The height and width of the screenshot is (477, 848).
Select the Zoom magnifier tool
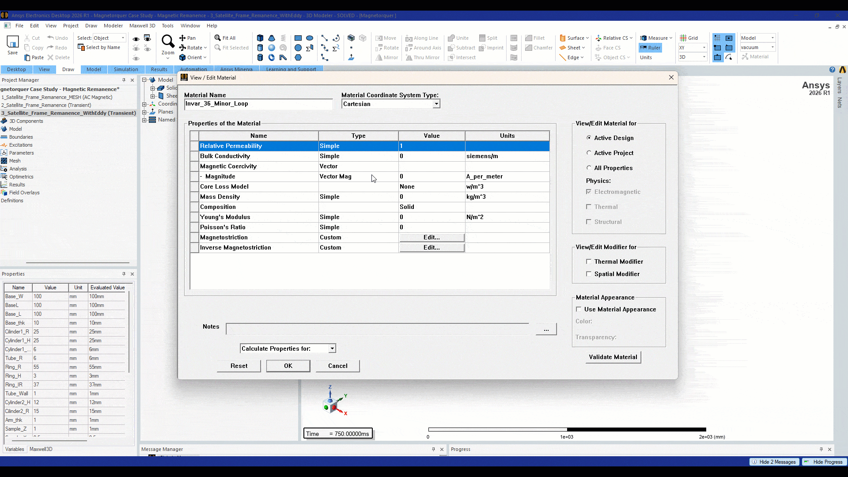[168, 42]
